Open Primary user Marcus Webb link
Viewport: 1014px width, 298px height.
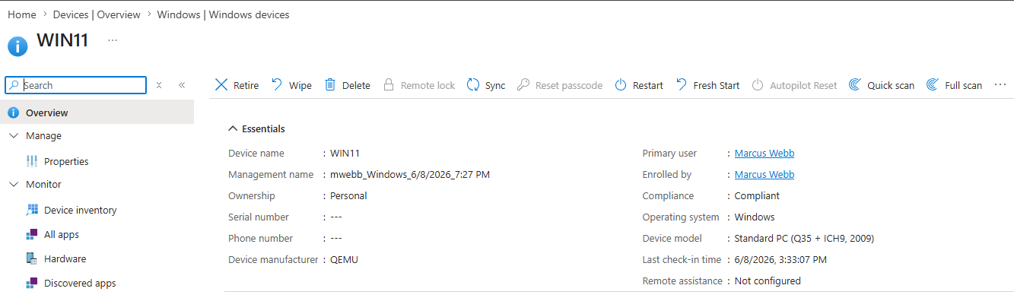[764, 153]
